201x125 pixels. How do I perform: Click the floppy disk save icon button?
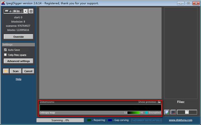pos(187,112)
